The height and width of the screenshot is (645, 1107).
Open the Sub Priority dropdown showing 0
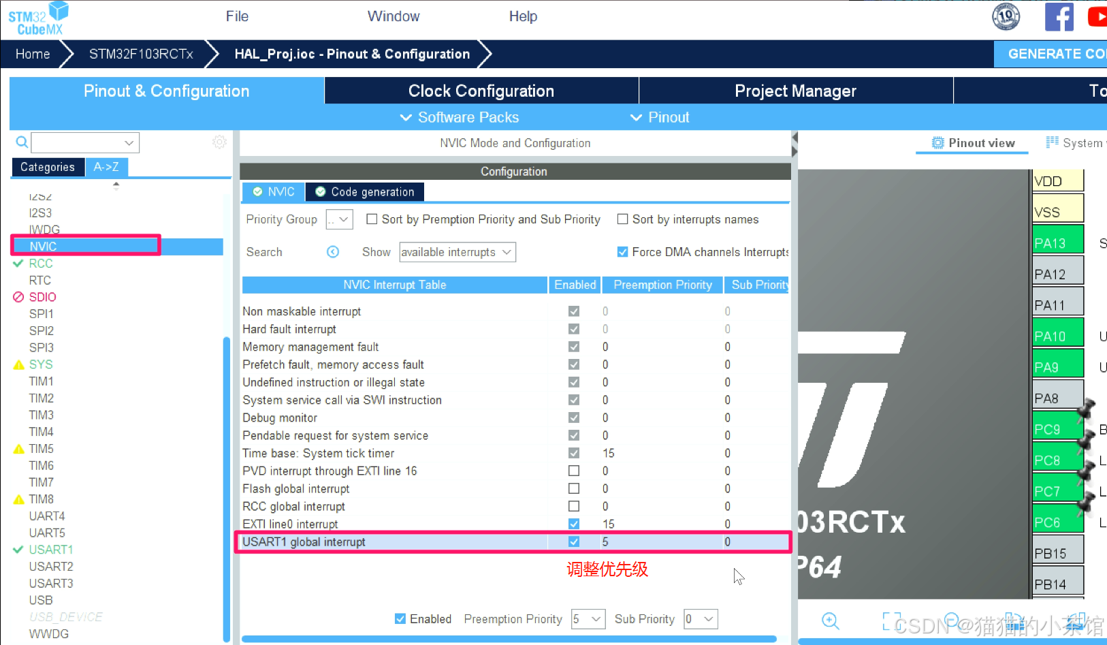701,619
